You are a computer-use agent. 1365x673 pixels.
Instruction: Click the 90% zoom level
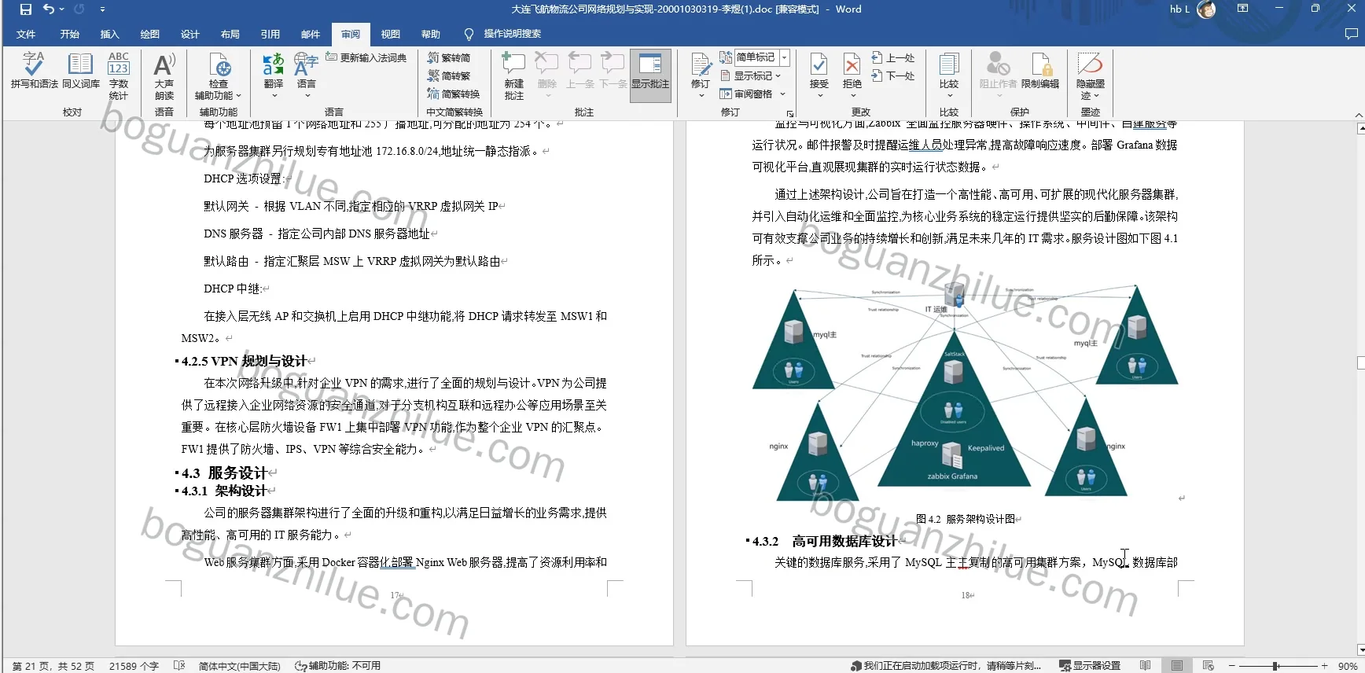coord(1347,666)
